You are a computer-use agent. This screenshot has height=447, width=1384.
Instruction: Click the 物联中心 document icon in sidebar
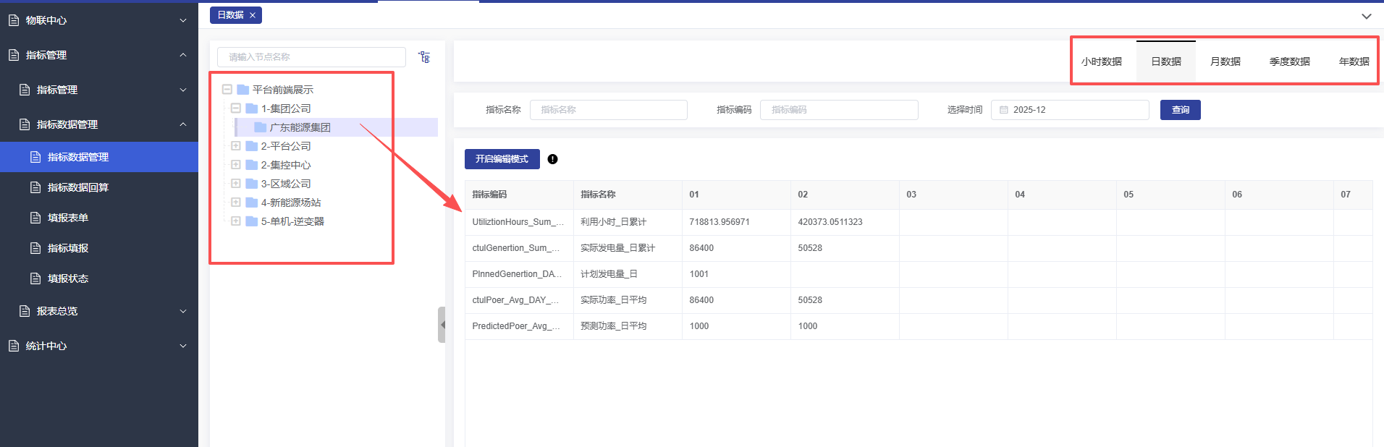coord(14,20)
